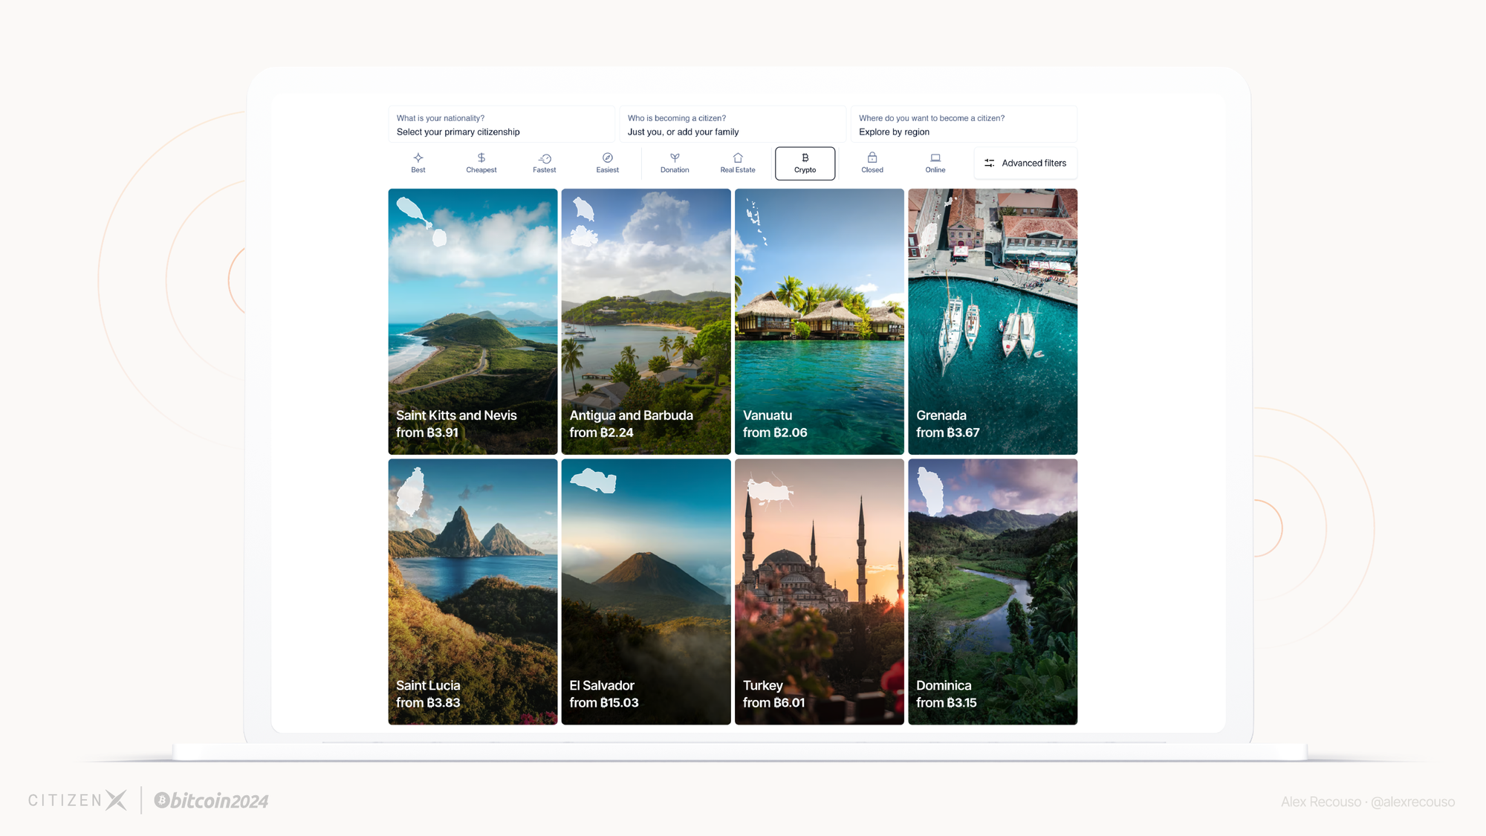Click the 'from ₿3.15' price text

pyautogui.click(x=947, y=702)
